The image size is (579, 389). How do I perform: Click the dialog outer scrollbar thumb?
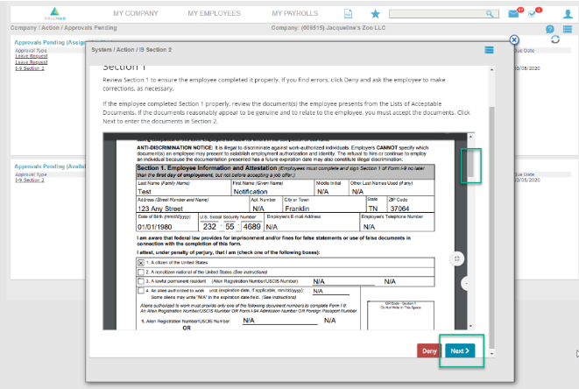(x=491, y=227)
